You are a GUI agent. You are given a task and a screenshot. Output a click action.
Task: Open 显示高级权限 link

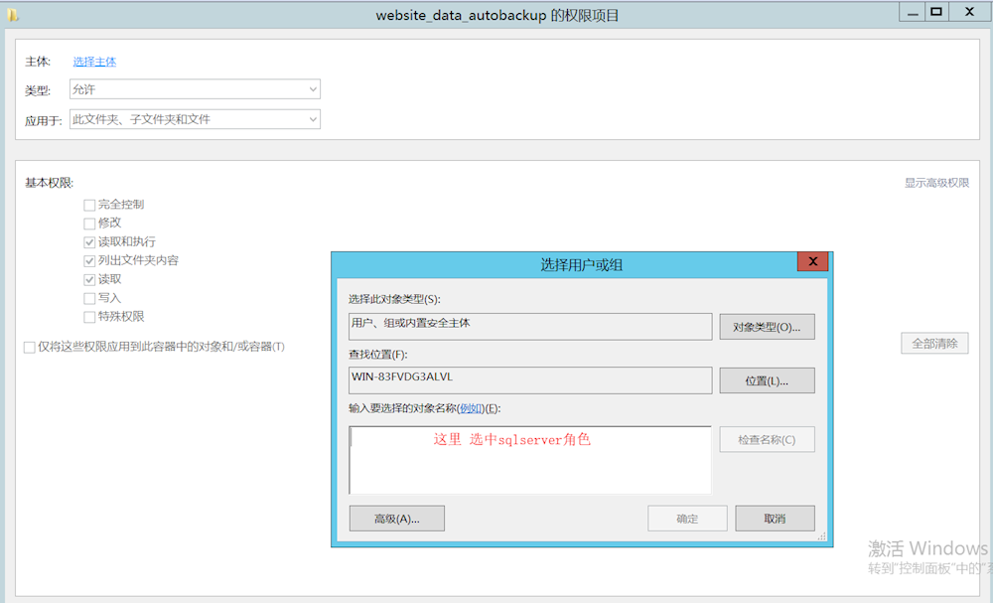coord(935,183)
